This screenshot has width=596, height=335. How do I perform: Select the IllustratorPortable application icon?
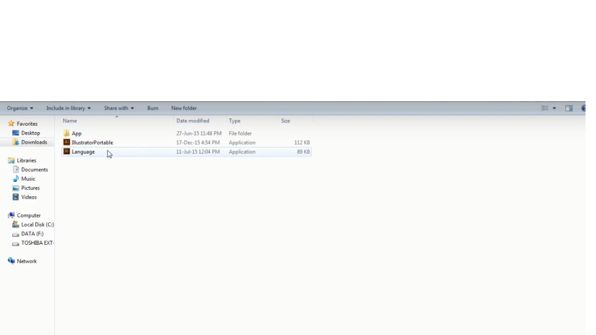pos(67,143)
